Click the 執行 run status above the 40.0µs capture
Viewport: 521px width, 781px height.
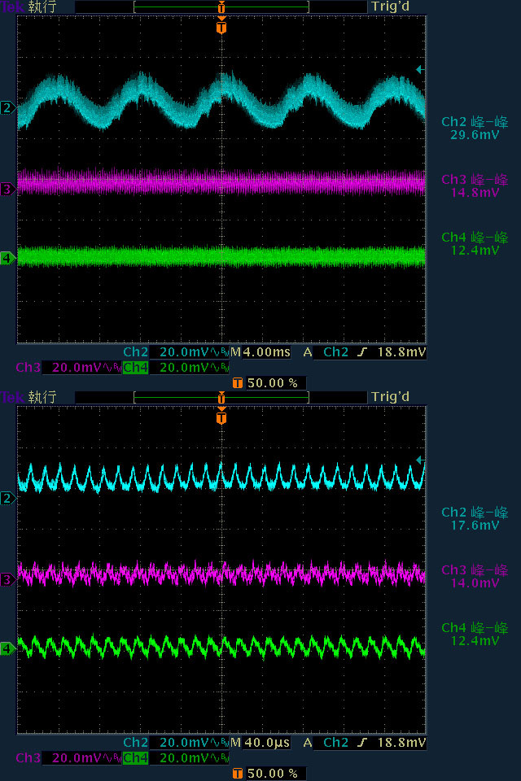pos(42,398)
